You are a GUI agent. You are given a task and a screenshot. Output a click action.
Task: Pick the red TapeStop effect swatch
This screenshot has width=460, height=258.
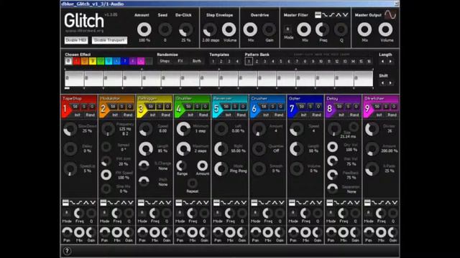pyautogui.click(x=77, y=61)
